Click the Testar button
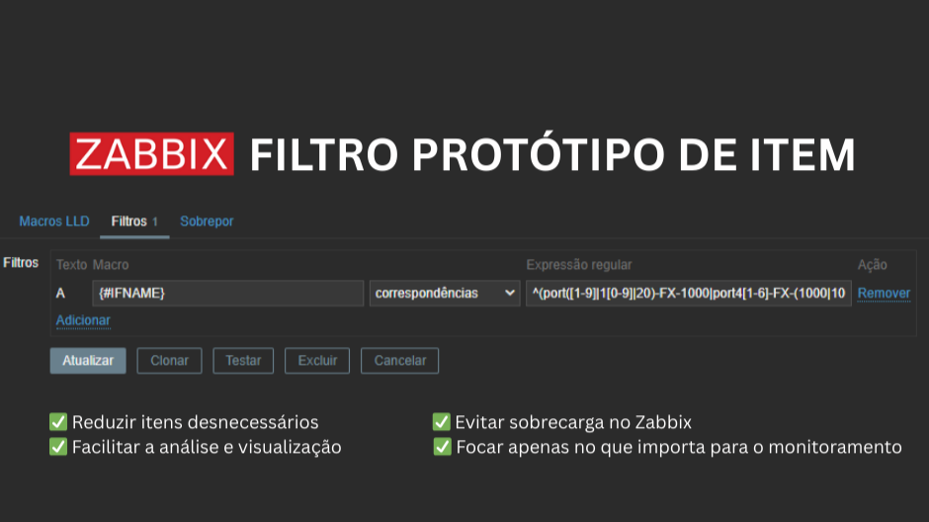The width and height of the screenshot is (929, 522). [x=243, y=360]
